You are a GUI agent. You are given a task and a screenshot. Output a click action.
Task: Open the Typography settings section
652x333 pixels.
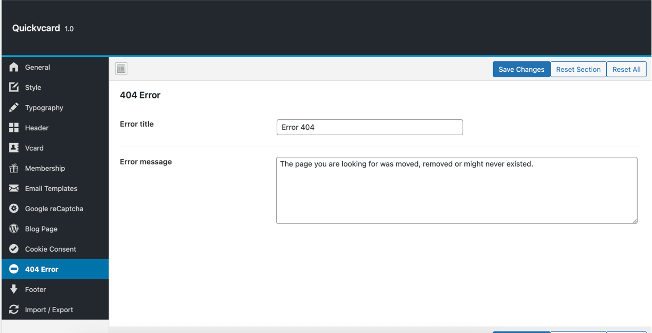44,107
